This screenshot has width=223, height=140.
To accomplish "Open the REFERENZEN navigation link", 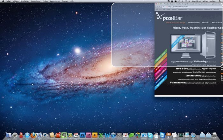I will point(217,23).
